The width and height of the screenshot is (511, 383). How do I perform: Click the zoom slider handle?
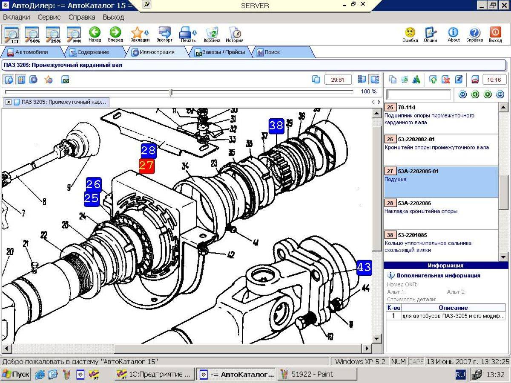tap(171, 92)
